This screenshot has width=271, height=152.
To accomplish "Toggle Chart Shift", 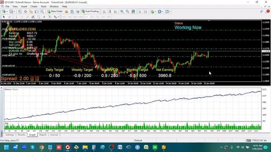I will (146, 11).
